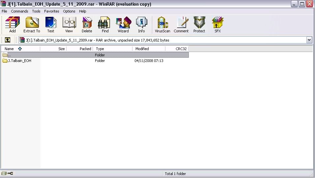Sort files by Modified column header

click(x=142, y=49)
